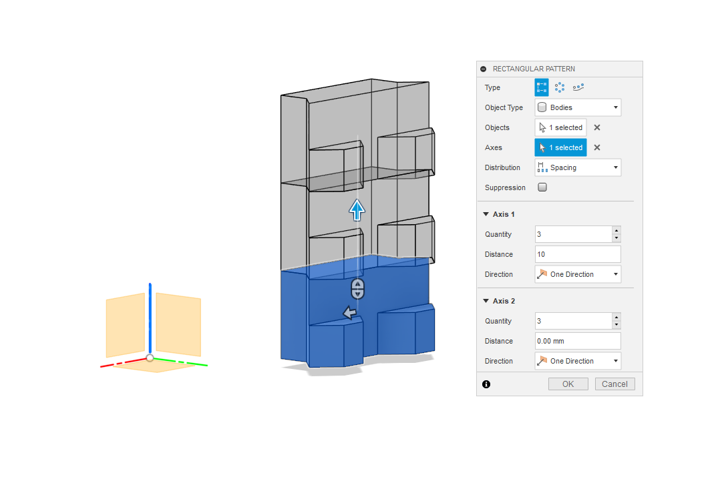712x477 pixels.
Task: Open the Object Type dropdown
Action: coord(578,107)
